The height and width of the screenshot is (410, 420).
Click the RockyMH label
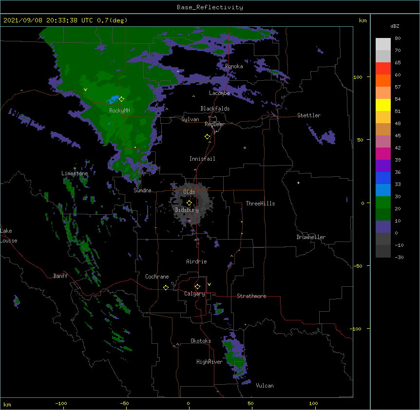[119, 111]
